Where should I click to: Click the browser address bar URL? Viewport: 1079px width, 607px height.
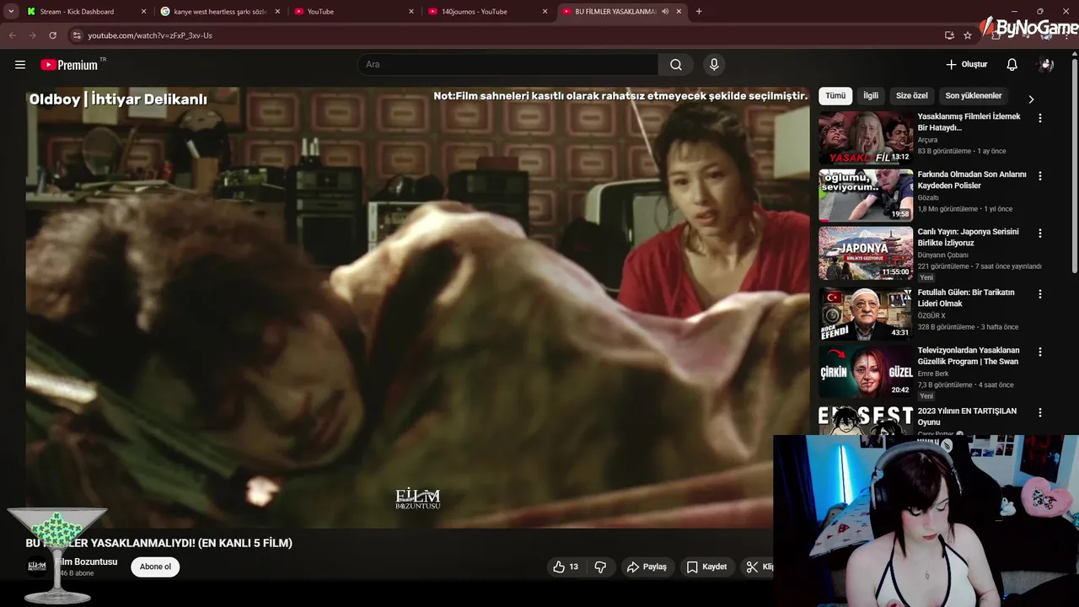tap(150, 35)
